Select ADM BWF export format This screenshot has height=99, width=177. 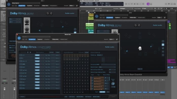102,92
